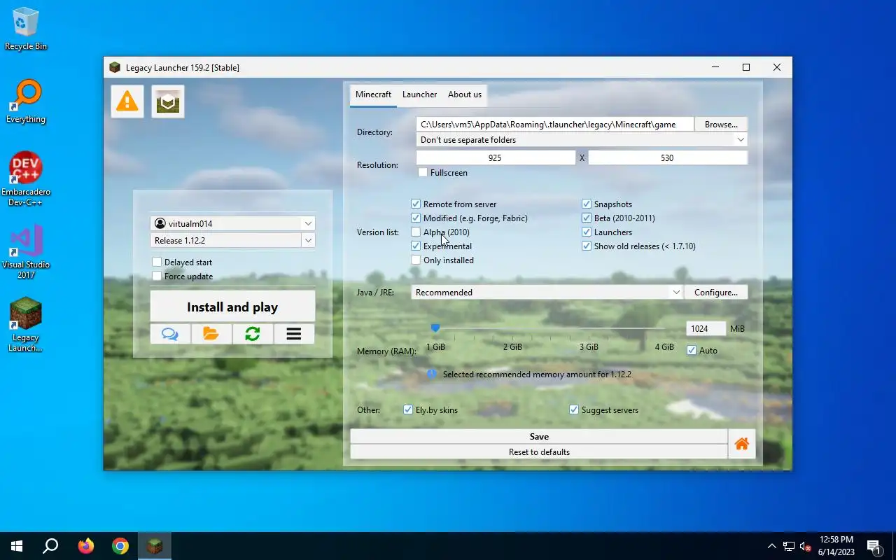Enable Force update checkbox
896x560 pixels.
pos(157,276)
